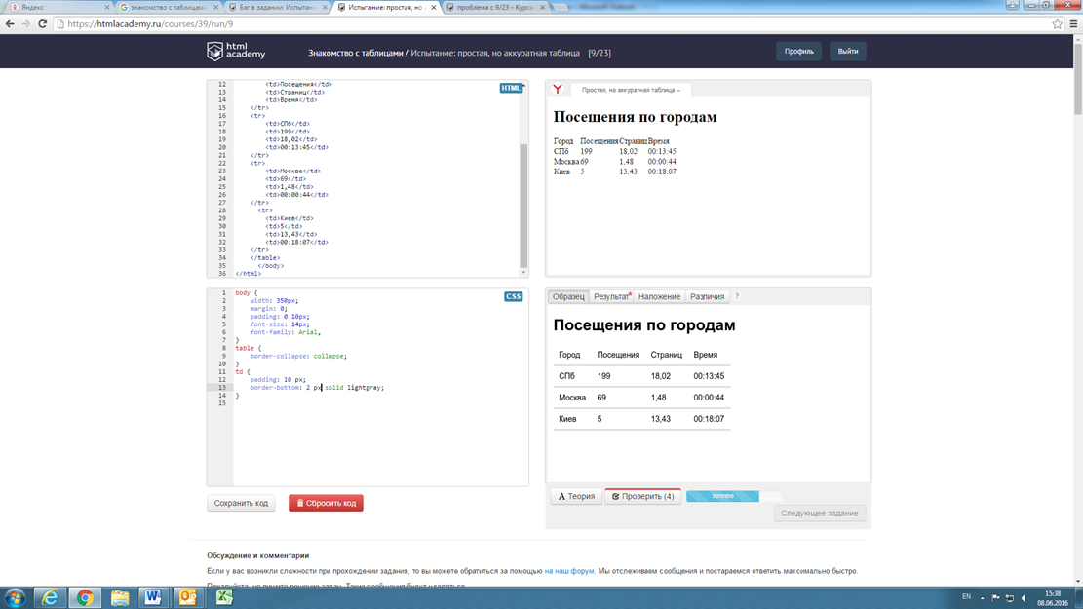1083x609 pixels.
Task: Click the Action Center flag icon
Action: 995,598
